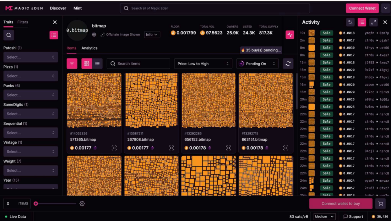Expand the Activity panel to fullscreen
The width and height of the screenshot is (391, 221).
pyautogui.click(x=373, y=22)
